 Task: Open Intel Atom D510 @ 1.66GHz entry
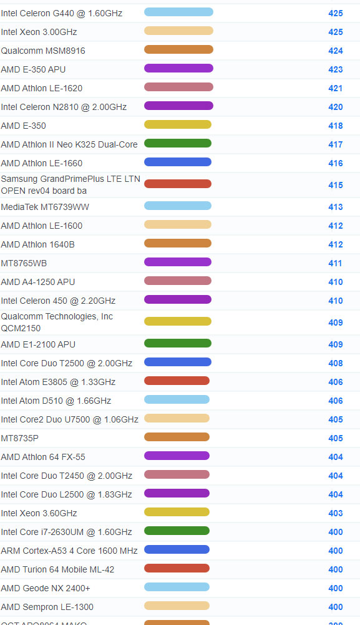56,401
